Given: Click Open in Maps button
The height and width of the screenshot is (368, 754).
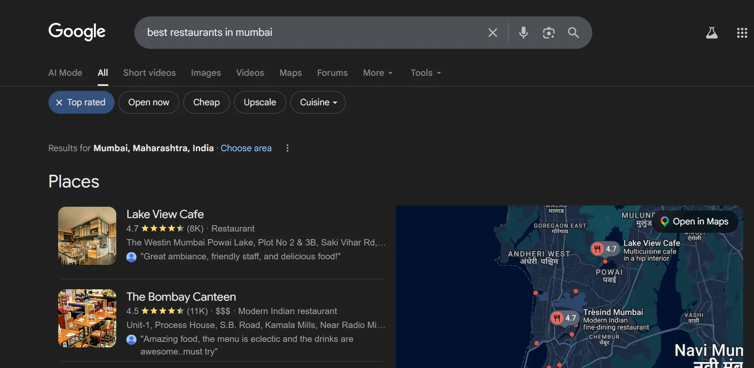Looking at the screenshot, I should coord(695,221).
